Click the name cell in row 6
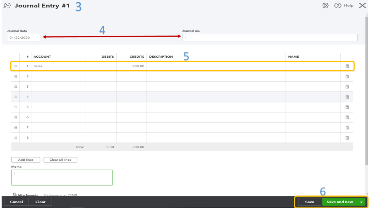370x208 pixels. pyautogui.click(x=313, y=117)
